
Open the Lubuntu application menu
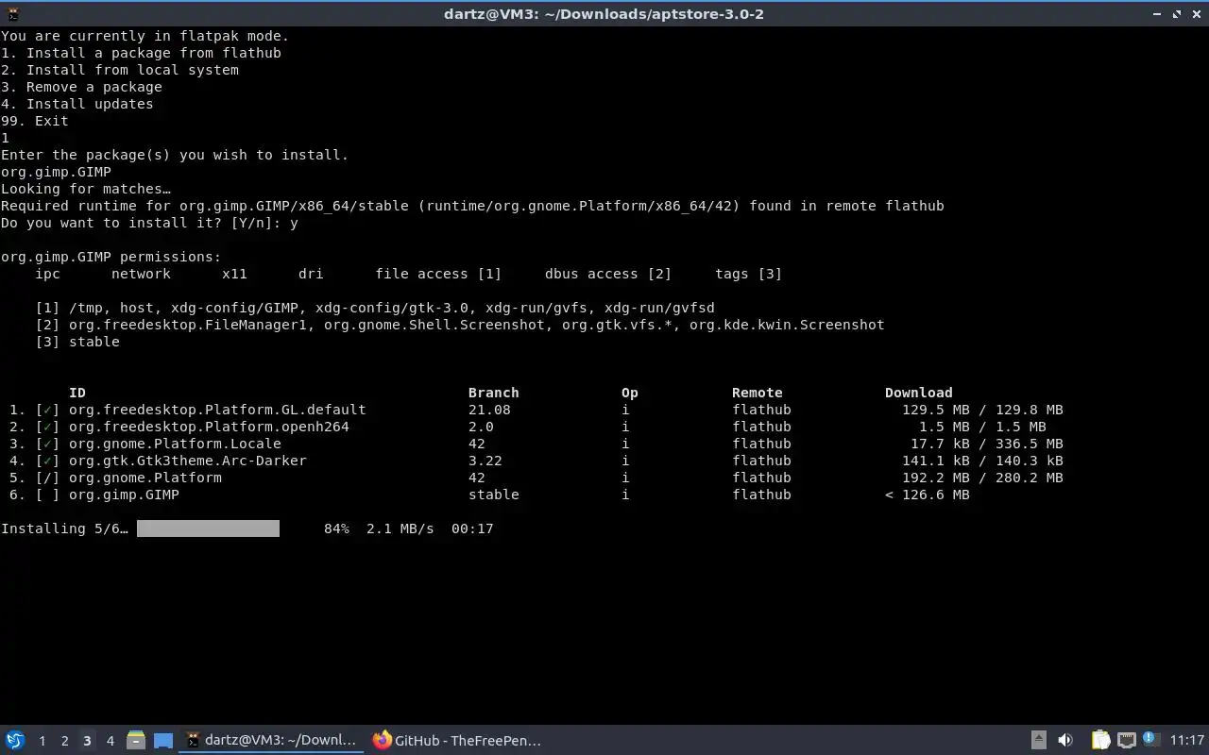tap(14, 740)
